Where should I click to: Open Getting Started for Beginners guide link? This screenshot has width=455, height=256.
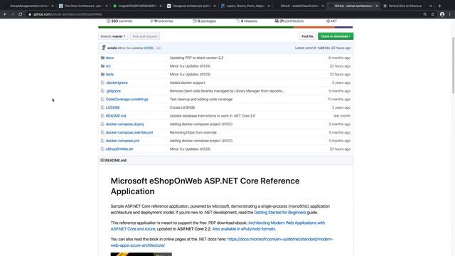click(280, 213)
